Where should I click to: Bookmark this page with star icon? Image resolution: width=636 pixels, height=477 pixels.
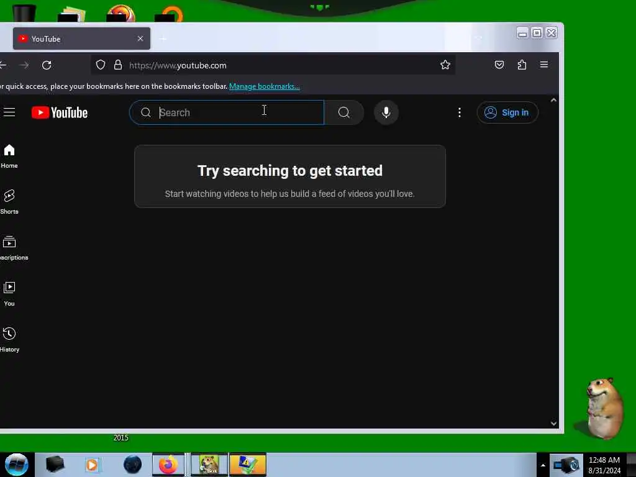coord(445,65)
